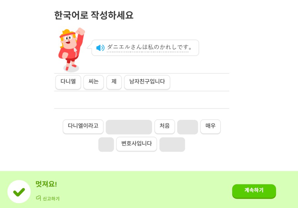Click the report flag icon

click(38, 198)
